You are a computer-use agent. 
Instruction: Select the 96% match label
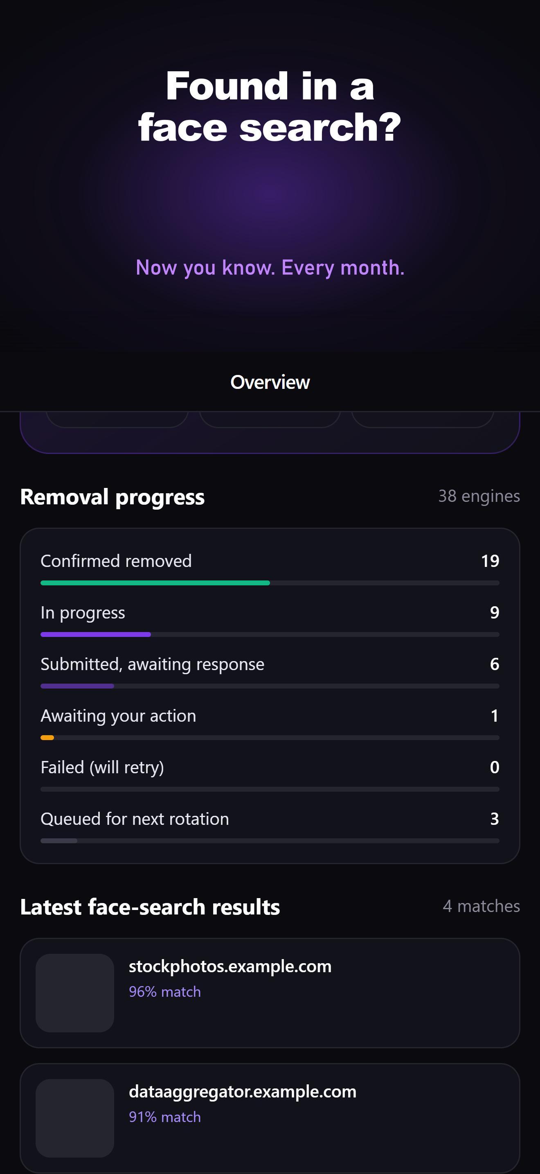click(164, 991)
